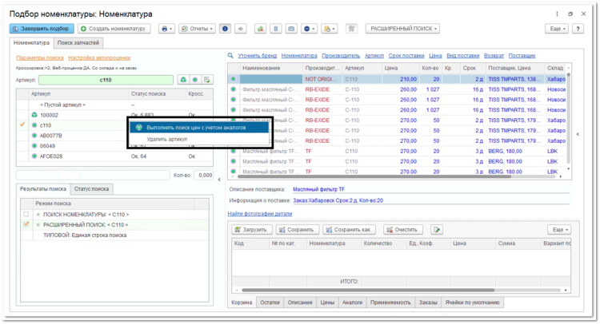Open the blue circle icon dropdown

coord(309,29)
